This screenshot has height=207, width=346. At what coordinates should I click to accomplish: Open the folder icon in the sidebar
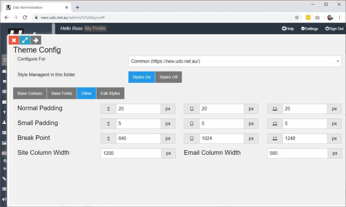[x=5, y=60]
